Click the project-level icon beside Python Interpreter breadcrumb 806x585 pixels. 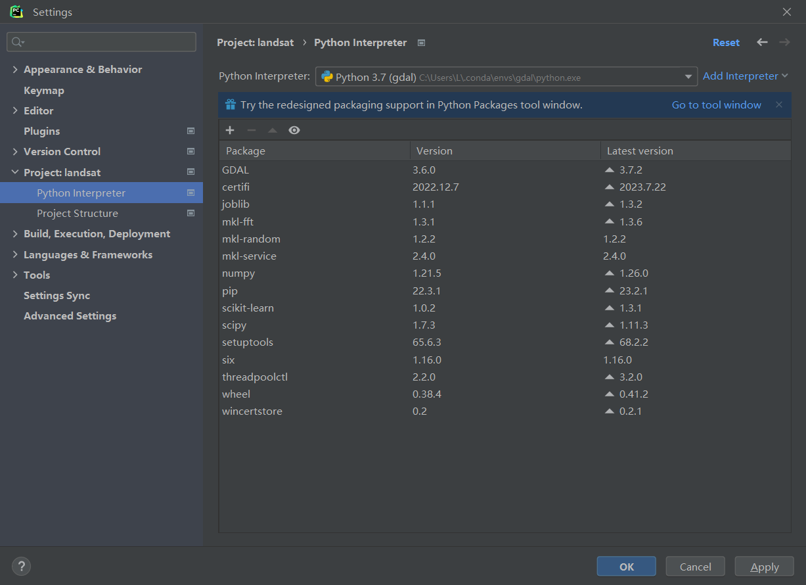[422, 43]
